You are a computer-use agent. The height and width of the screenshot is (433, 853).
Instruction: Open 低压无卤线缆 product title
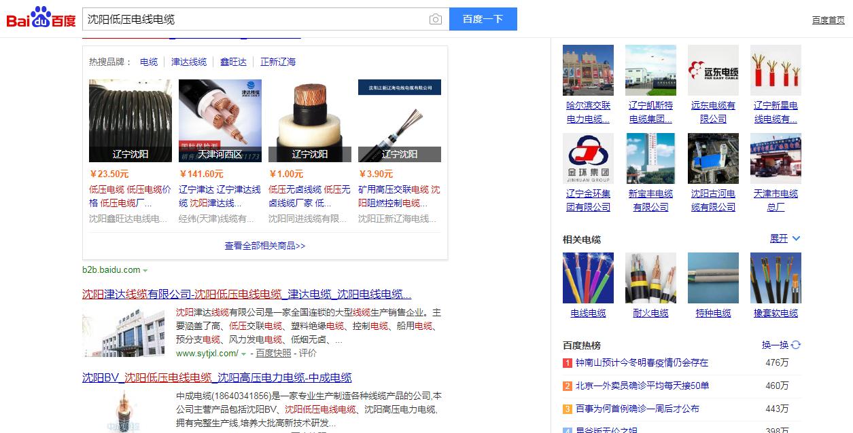[x=310, y=196]
